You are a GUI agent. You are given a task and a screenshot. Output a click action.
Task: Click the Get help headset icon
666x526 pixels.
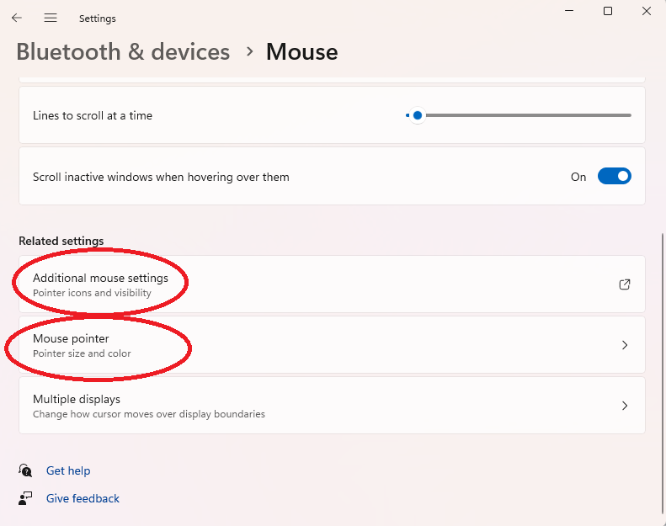click(x=26, y=470)
